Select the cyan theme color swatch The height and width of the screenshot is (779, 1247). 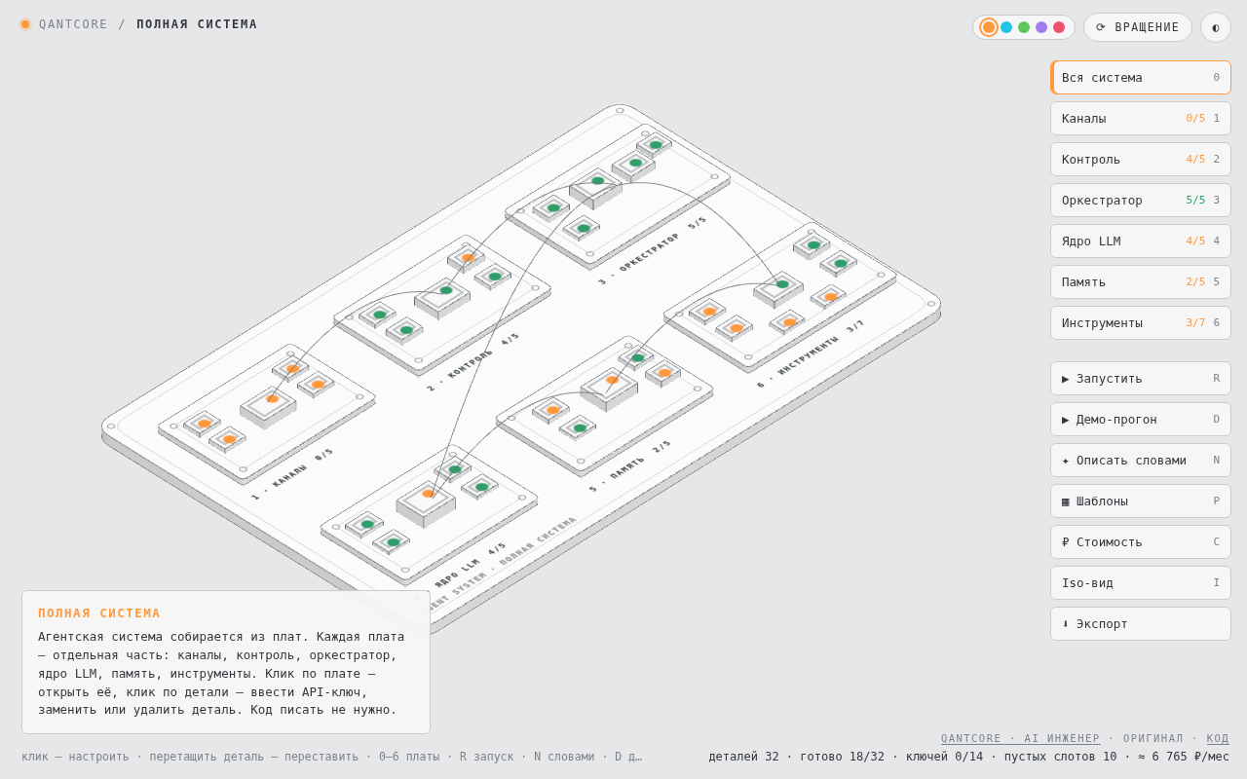(x=1006, y=27)
